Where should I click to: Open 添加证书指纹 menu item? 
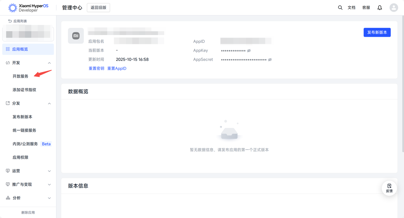tap(24, 90)
